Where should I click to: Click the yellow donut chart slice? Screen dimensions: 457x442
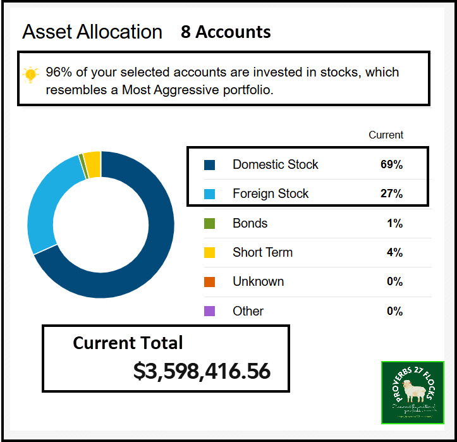[92, 164]
